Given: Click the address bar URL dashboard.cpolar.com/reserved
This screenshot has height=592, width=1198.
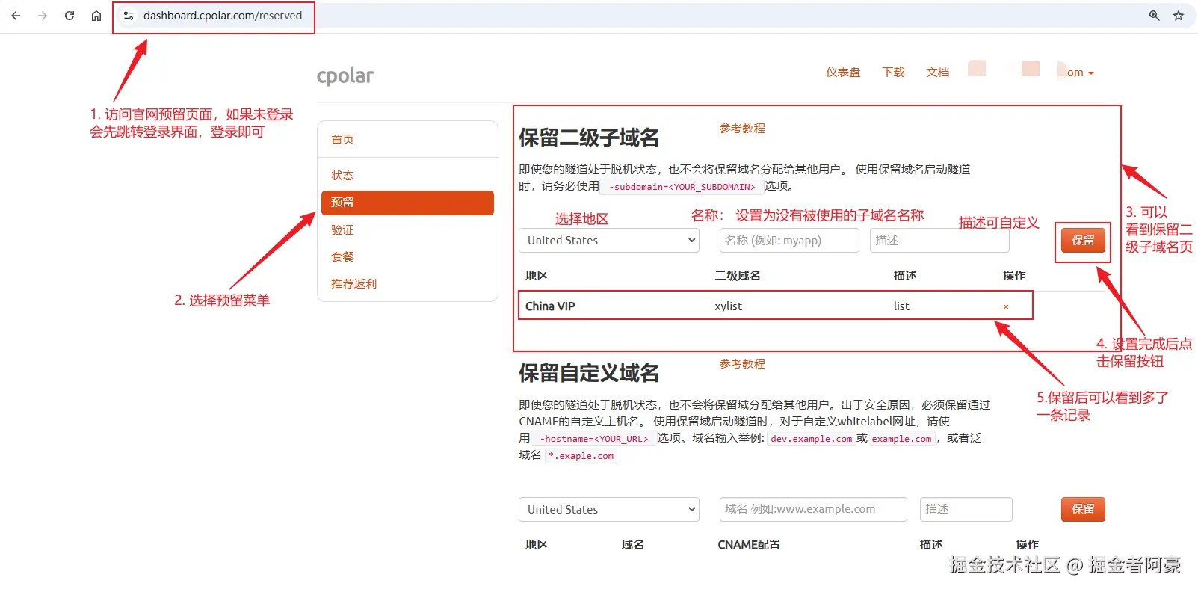Looking at the screenshot, I should pyautogui.click(x=223, y=16).
